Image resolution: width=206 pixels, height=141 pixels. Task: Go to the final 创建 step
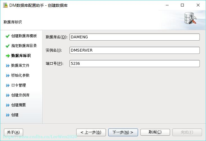(15, 115)
